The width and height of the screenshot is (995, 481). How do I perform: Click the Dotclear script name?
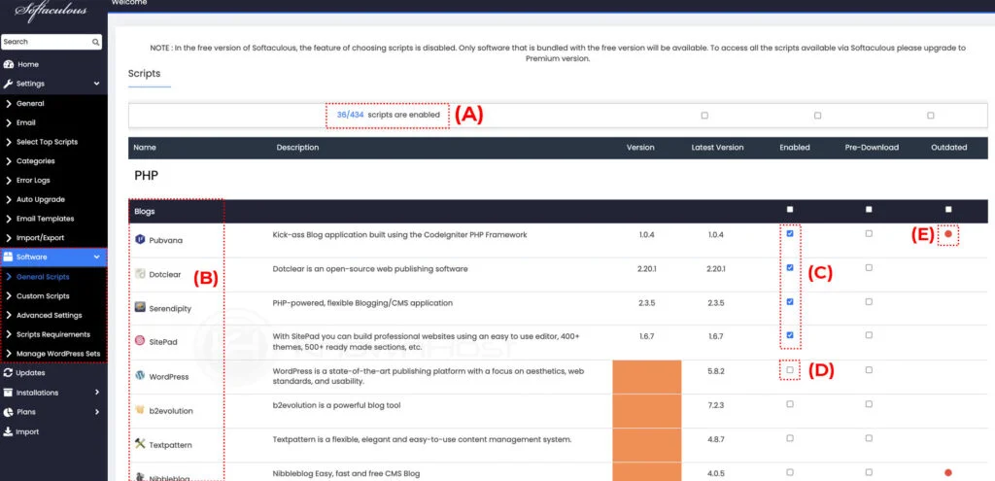[165, 275]
